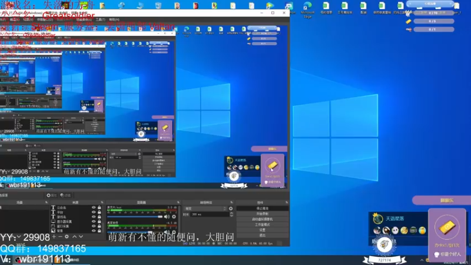The height and width of the screenshot is (265, 471).
Task: Open the 编辑(E) menu in OBS
Action: 14,19
